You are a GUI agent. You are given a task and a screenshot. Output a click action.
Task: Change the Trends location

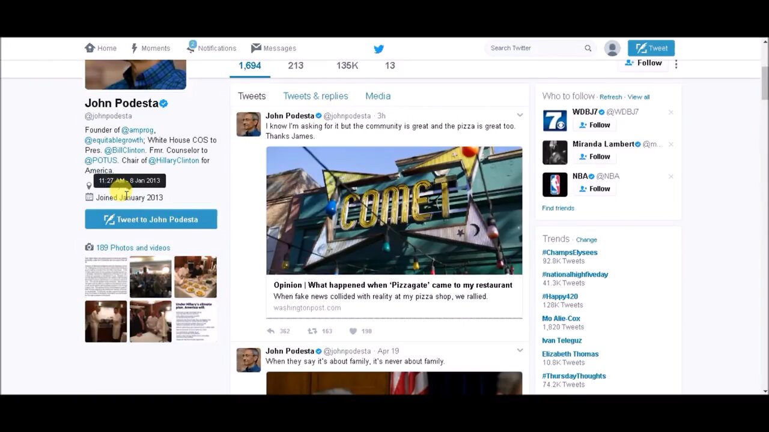tap(586, 240)
